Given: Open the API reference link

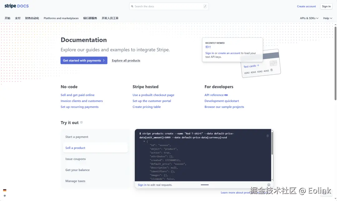Looking at the screenshot, I should coord(214,95).
